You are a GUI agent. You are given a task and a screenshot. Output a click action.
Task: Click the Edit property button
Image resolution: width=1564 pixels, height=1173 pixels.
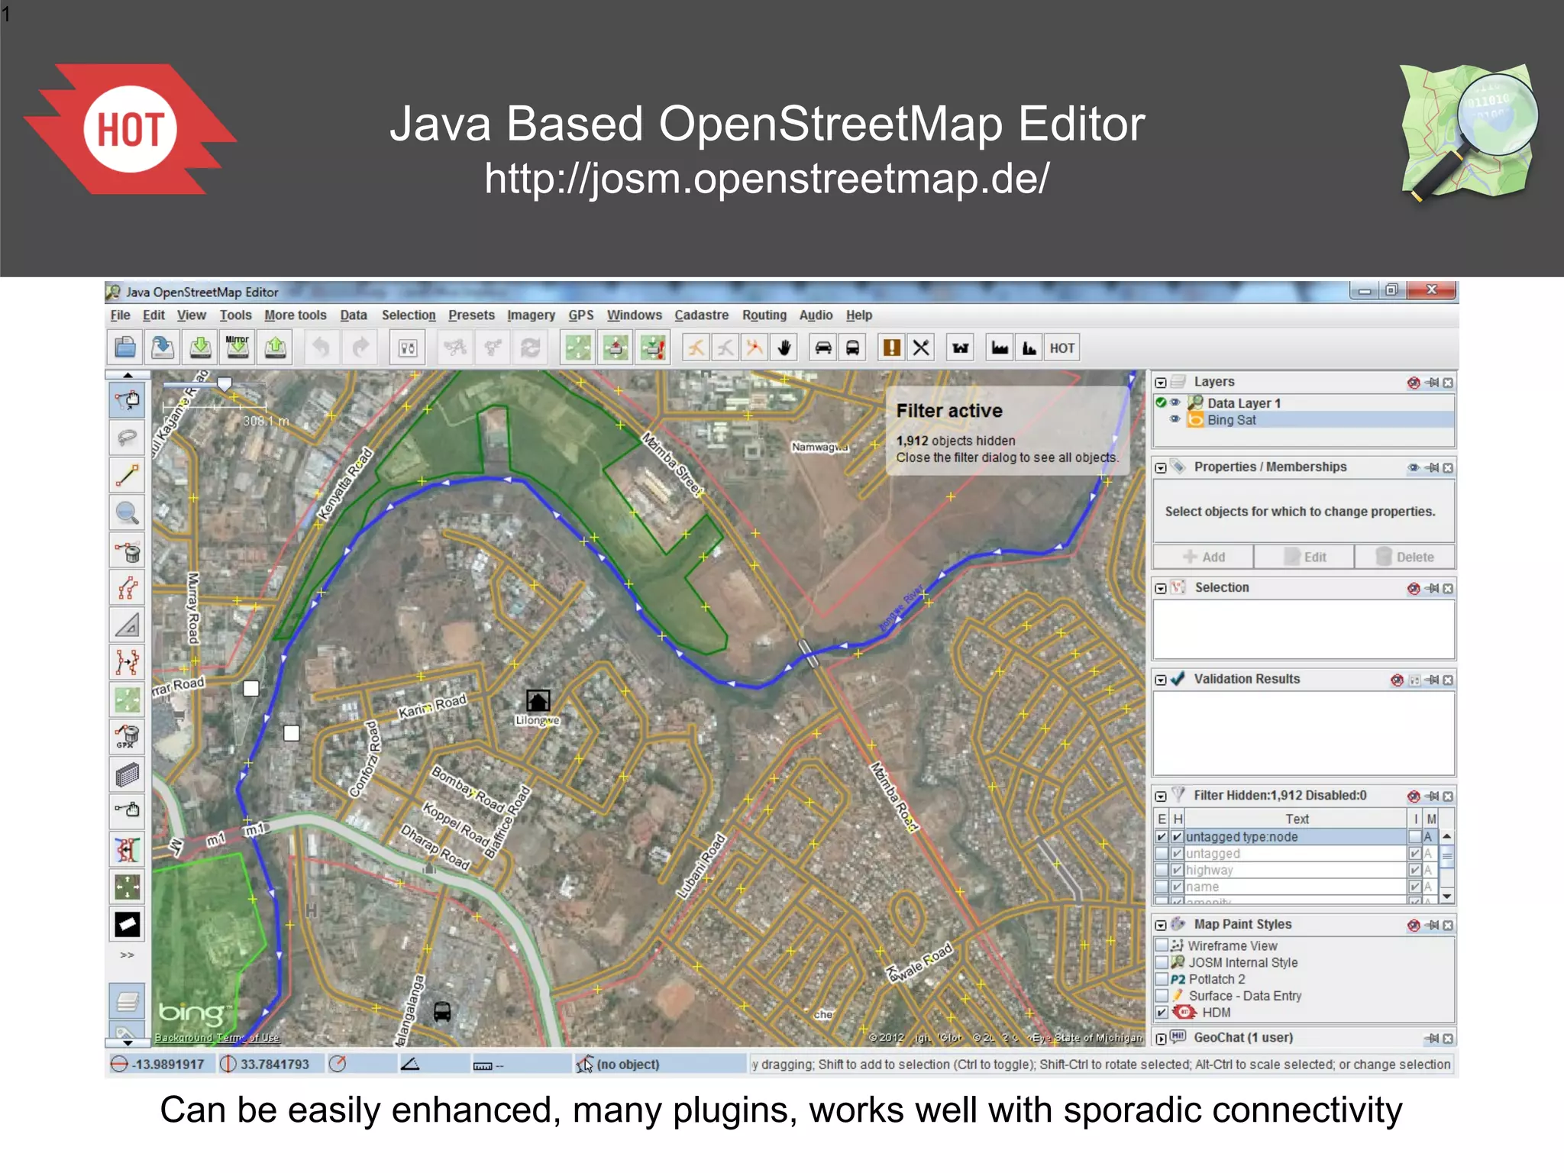[x=1304, y=557]
